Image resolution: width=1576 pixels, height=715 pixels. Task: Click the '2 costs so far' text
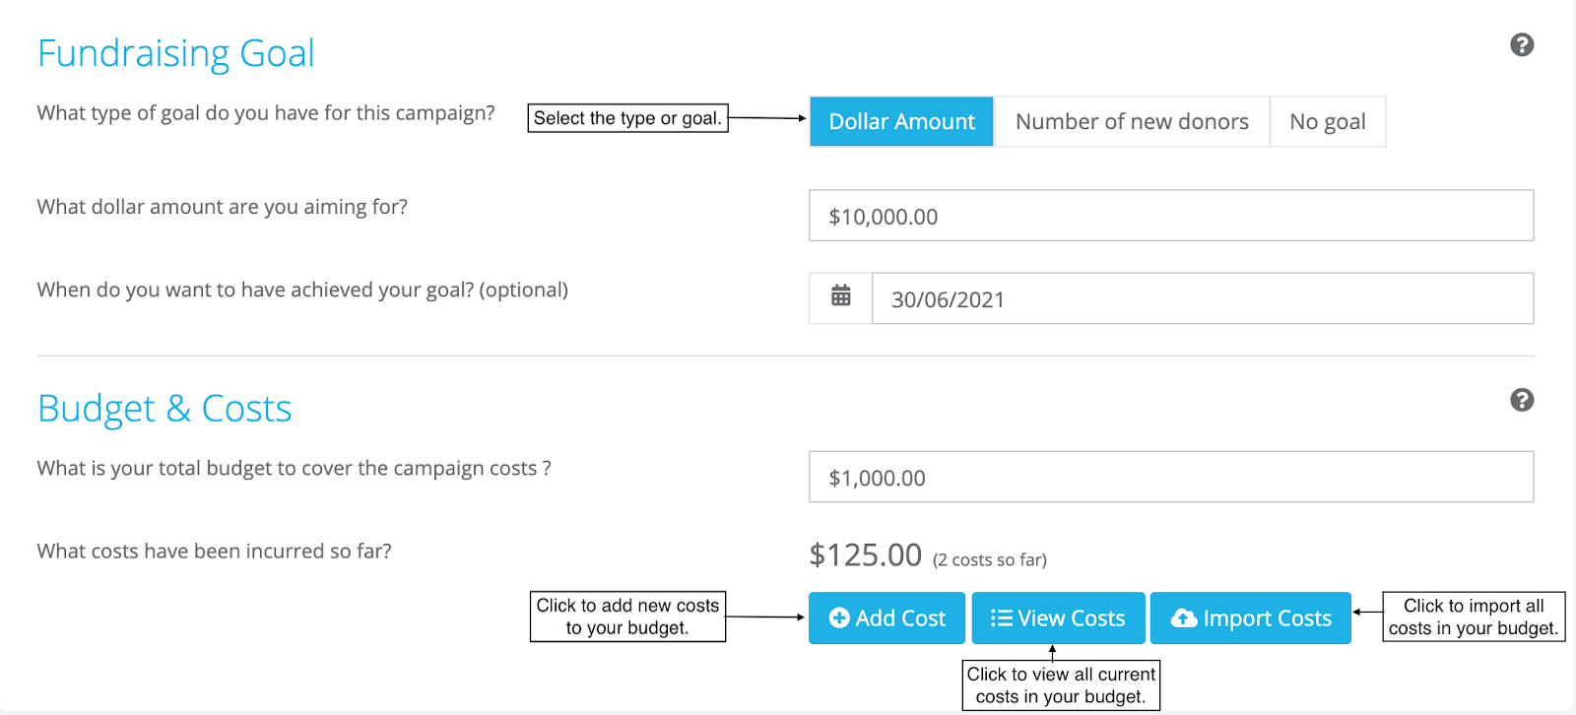990,559
